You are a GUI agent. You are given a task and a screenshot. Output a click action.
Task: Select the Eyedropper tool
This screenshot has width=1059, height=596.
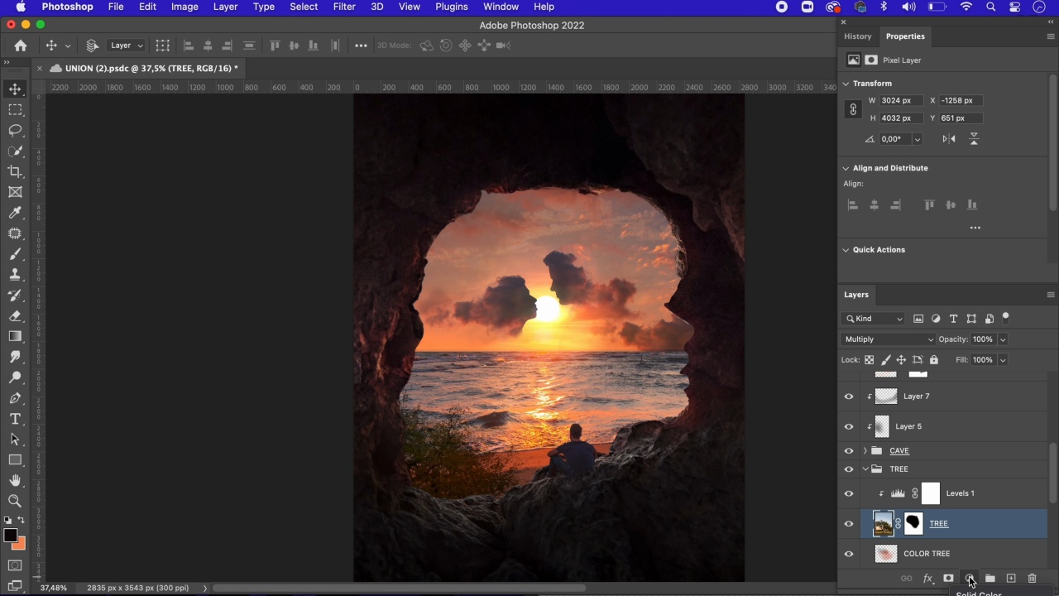(15, 213)
